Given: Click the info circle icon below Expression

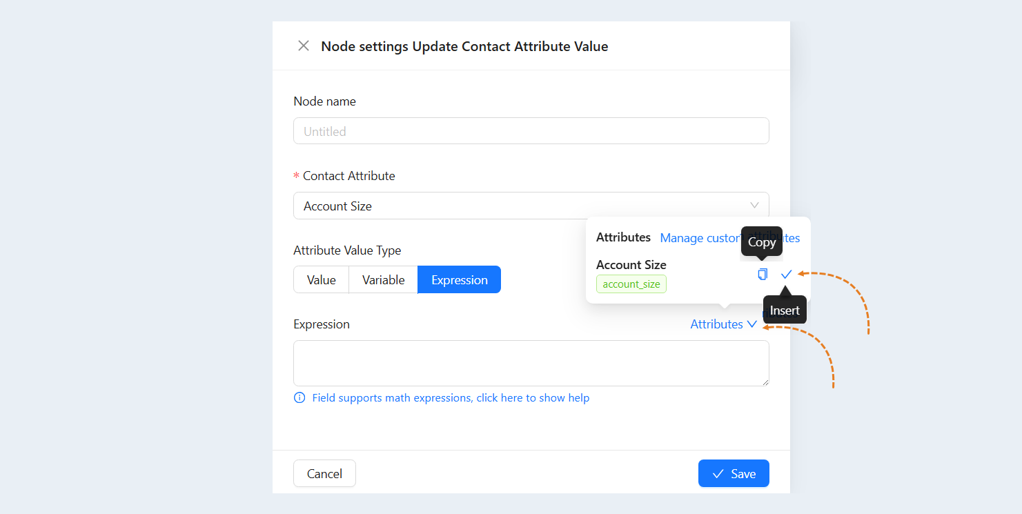Looking at the screenshot, I should pyautogui.click(x=299, y=397).
